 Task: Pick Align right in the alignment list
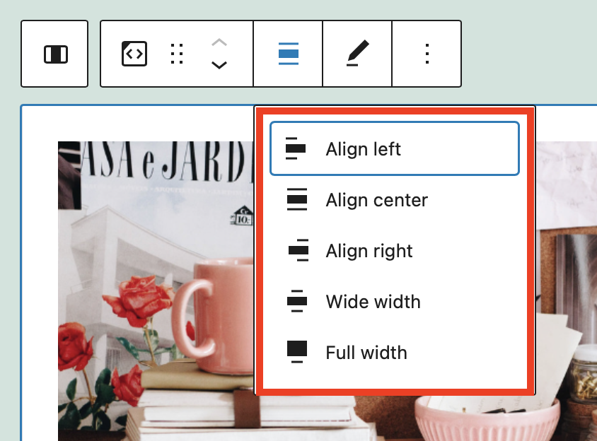[369, 251]
